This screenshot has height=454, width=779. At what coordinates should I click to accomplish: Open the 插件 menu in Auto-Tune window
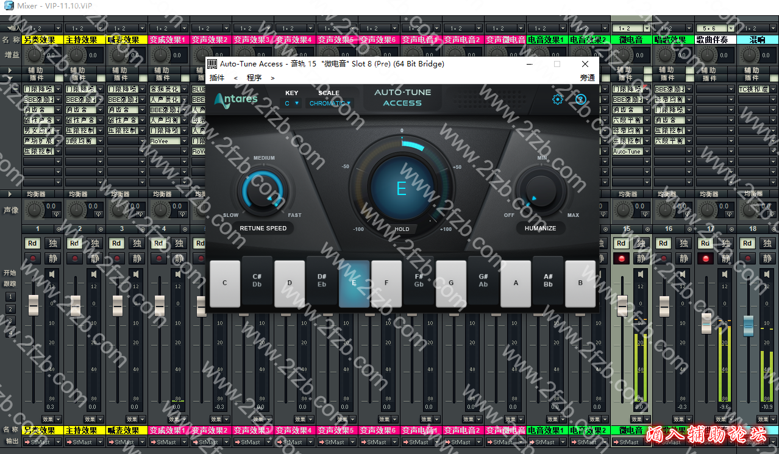[217, 78]
